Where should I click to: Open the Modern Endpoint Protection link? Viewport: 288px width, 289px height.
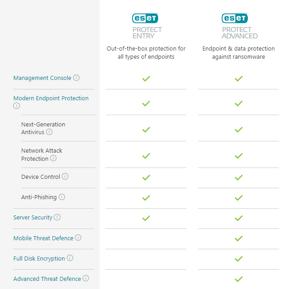pyautogui.click(x=51, y=98)
